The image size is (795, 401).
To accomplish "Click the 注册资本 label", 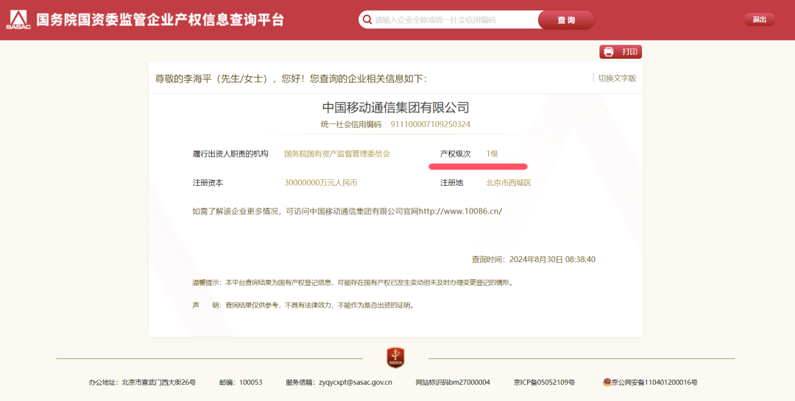I will (208, 183).
